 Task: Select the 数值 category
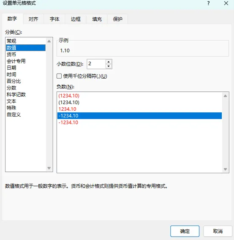pyautogui.click(x=26, y=48)
